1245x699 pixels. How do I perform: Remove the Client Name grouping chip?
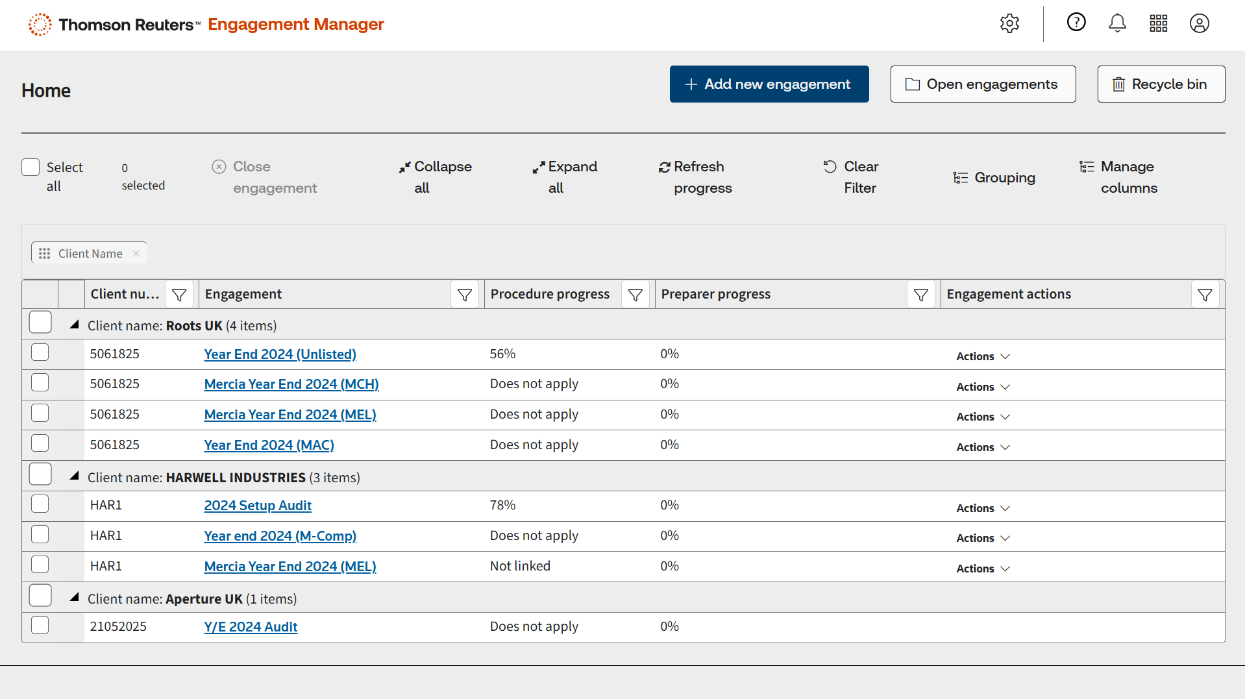point(136,253)
